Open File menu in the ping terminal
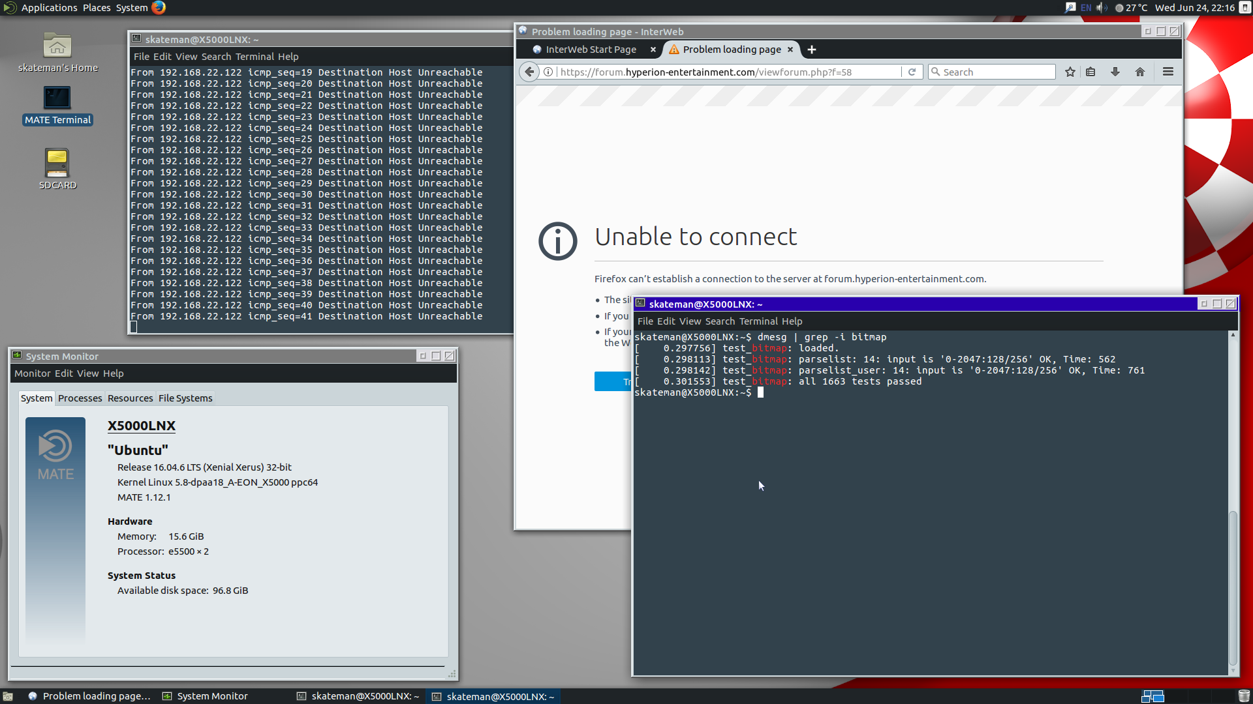This screenshot has width=1253, height=704. click(142, 57)
